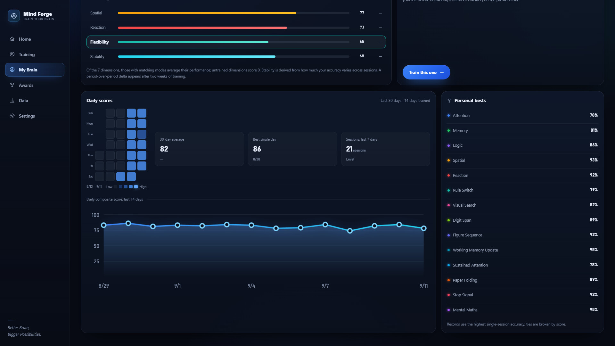Click the Awards trophy icon

click(x=12, y=85)
